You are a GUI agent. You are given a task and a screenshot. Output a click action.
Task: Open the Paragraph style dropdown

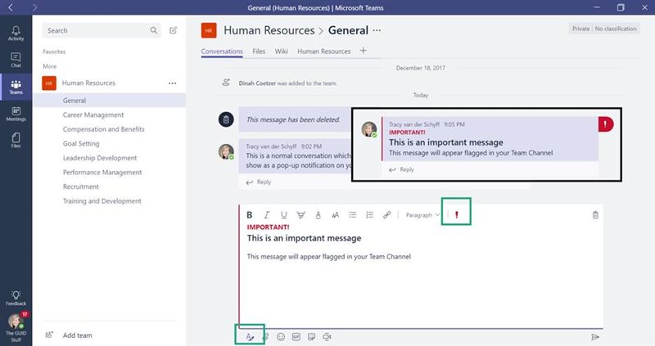point(422,215)
